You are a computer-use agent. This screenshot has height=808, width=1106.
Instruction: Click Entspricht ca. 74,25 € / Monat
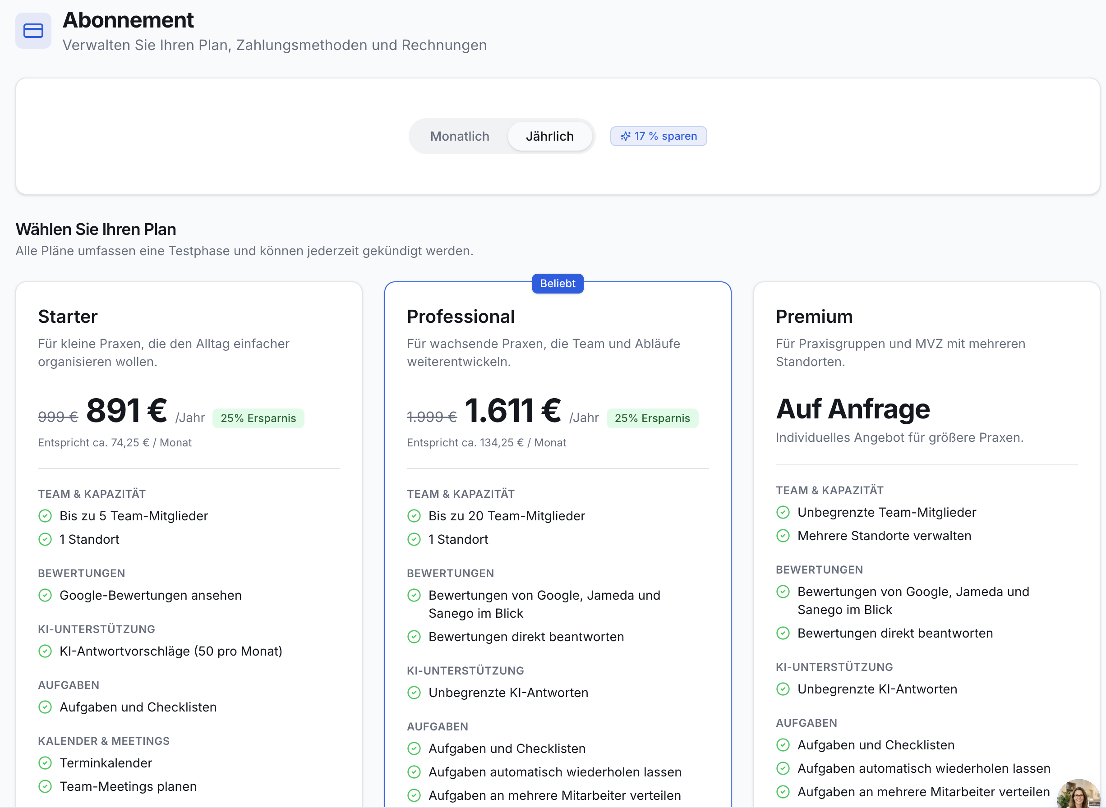tap(115, 443)
